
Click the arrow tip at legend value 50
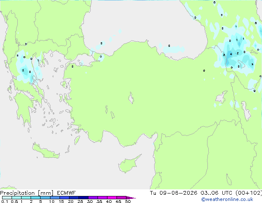click(131, 198)
